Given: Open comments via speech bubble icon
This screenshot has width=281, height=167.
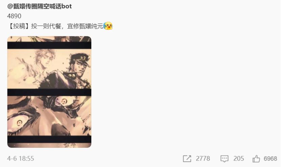Looking at the screenshot, I should pyautogui.click(x=224, y=159).
